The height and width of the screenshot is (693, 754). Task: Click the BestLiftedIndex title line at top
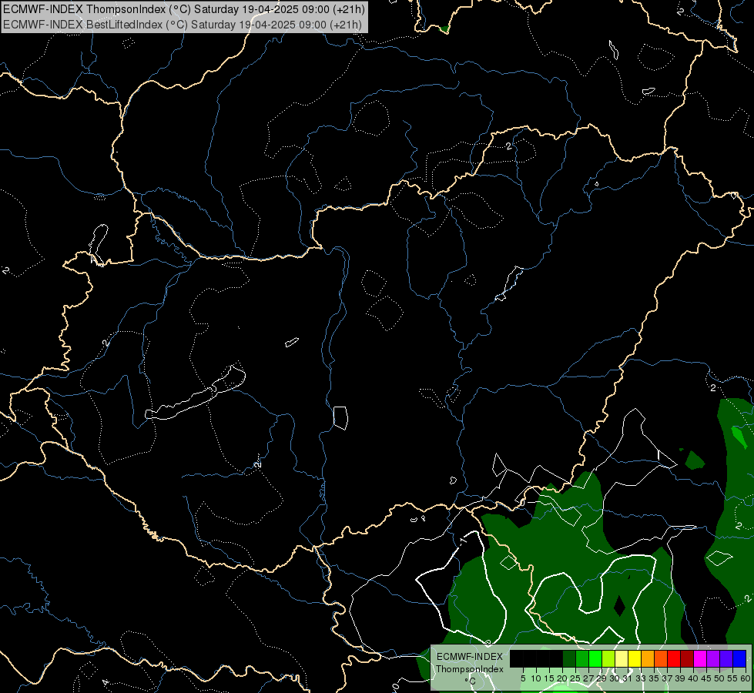183,25
